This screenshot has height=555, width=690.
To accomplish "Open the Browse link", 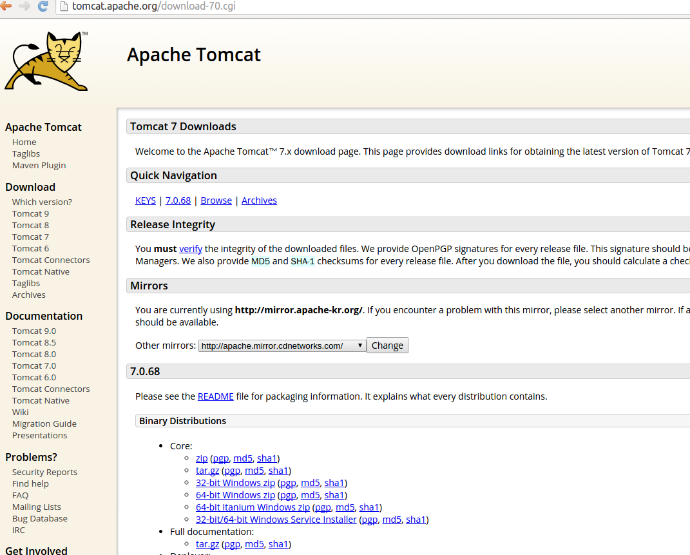I will (x=216, y=200).
